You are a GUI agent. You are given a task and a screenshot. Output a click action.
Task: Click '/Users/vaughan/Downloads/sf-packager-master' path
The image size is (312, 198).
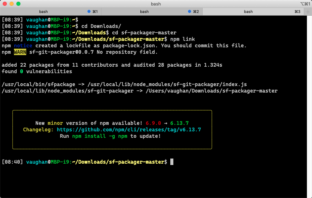[212, 91]
